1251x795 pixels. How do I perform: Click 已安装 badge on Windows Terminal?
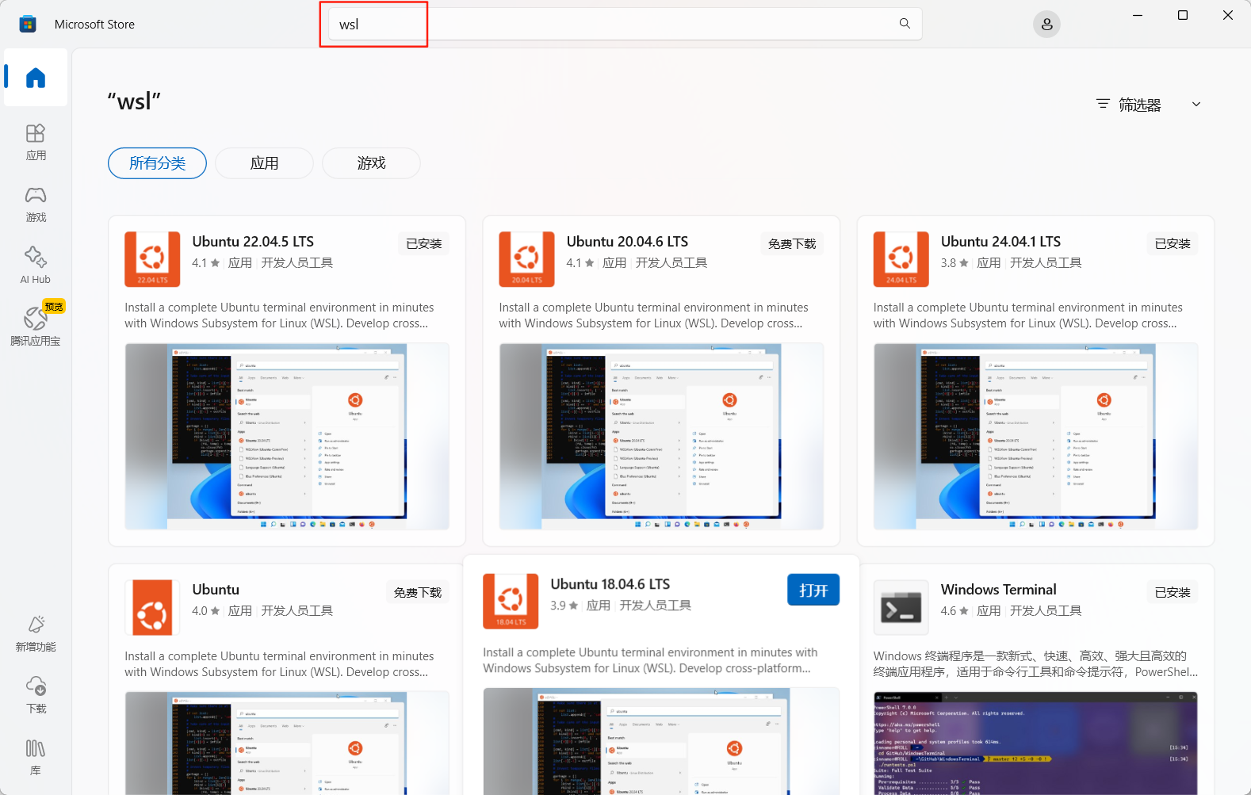click(x=1173, y=592)
